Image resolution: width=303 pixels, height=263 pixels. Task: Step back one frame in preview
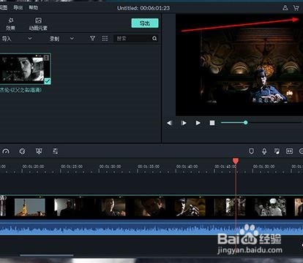[x=170, y=123]
